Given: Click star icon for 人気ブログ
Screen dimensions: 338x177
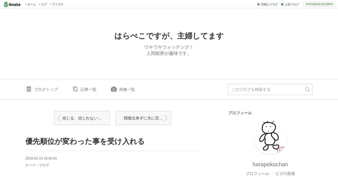Looking at the screenshot, I should click(282, 4).
